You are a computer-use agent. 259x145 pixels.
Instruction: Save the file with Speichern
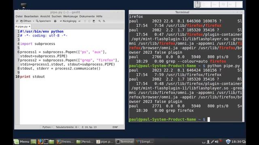coord(43,21)
